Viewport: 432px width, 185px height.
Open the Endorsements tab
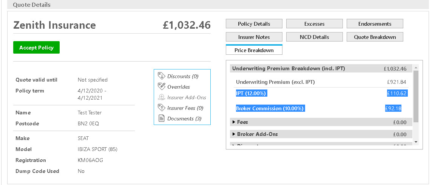375,24
